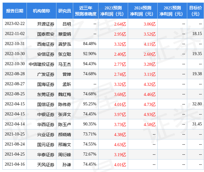Click researcher name 吕明
This screenshot has width=204, height=172.
pyautogui.click(x=67, y=24)
